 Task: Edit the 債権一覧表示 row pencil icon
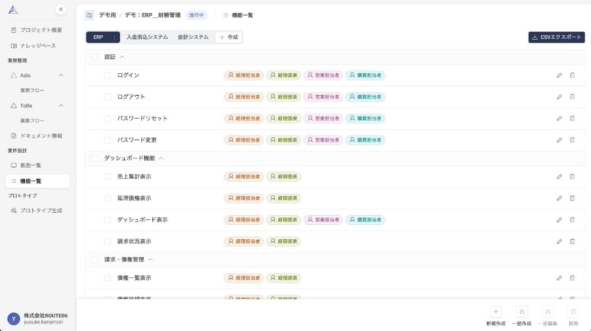click(x=559, y=278)
